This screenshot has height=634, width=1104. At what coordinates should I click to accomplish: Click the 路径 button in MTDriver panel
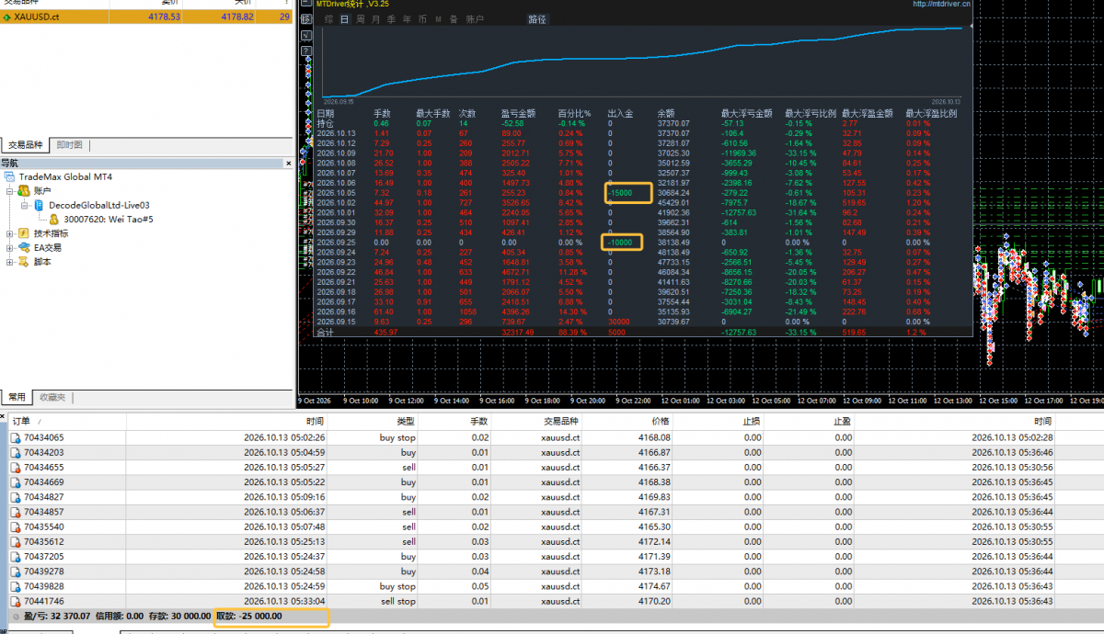pyautogui.click(x=537, y=19)
